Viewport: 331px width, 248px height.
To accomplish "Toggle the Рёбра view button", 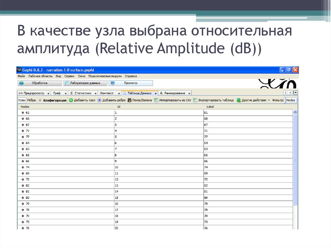I will [31, 100].
